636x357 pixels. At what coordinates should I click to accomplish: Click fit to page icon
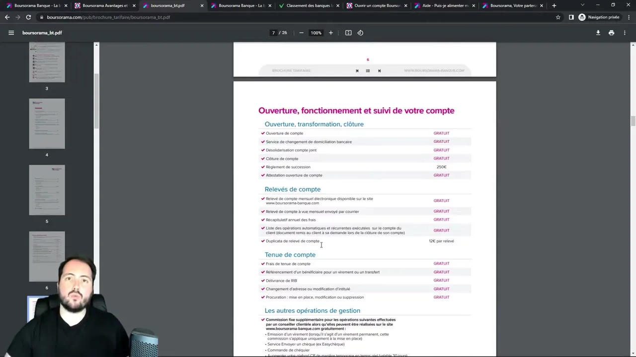click(x=348, y=33)
